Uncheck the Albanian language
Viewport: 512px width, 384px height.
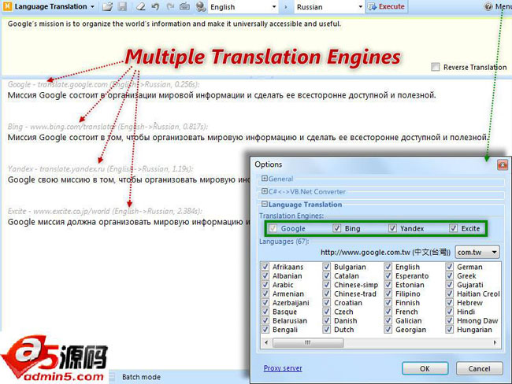click(265, 275)
